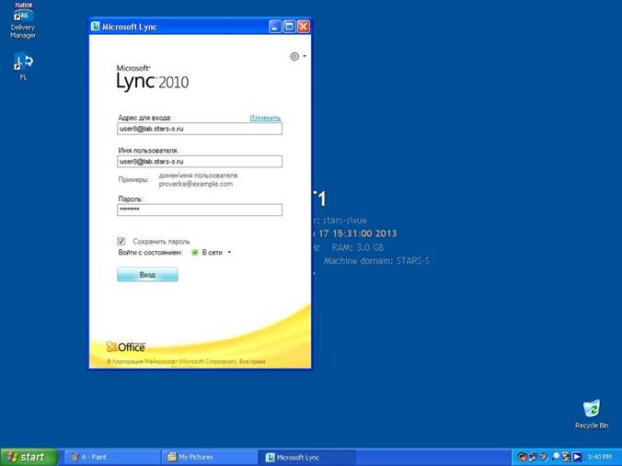The image size is (622, 466).
Task: Focus the Имя пользователя field
Action: click(200, 162)
